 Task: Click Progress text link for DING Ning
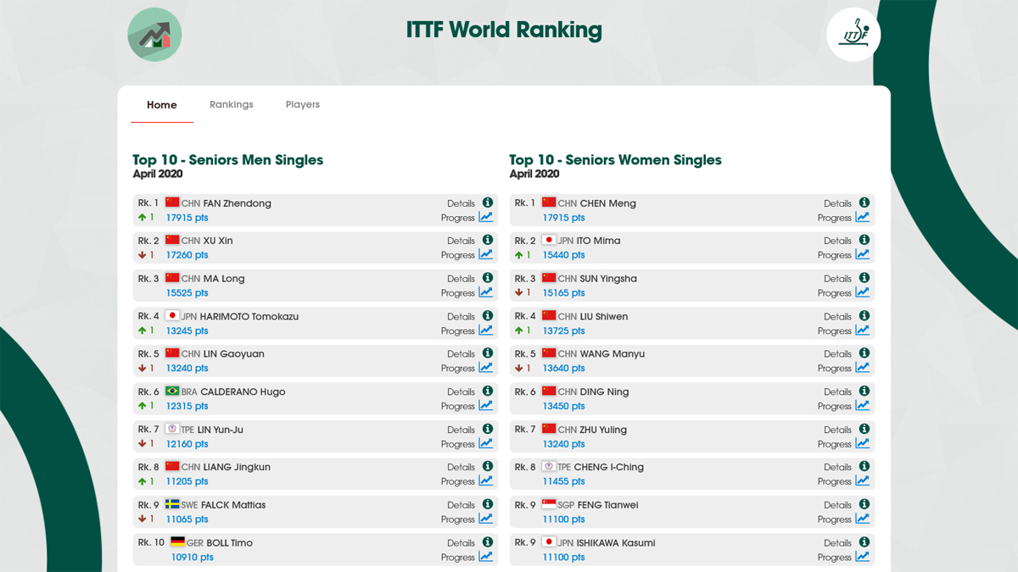point(835,407)
